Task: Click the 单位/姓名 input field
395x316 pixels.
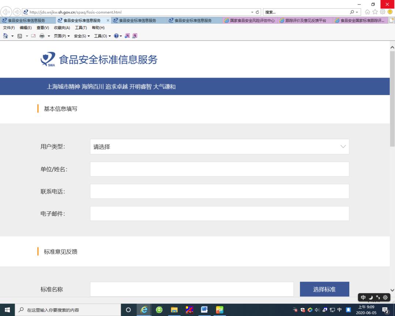Action: pos(219,169)
